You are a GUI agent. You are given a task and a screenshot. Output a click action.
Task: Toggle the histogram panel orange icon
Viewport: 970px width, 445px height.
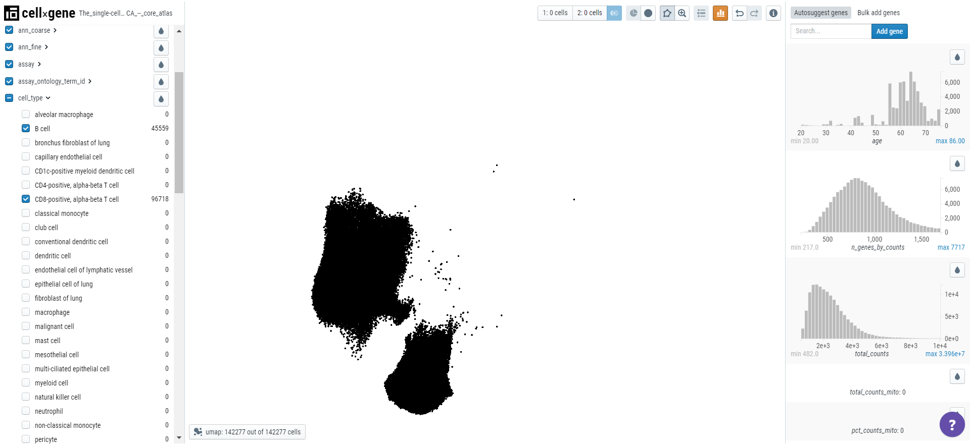click(x=720, y=13)
